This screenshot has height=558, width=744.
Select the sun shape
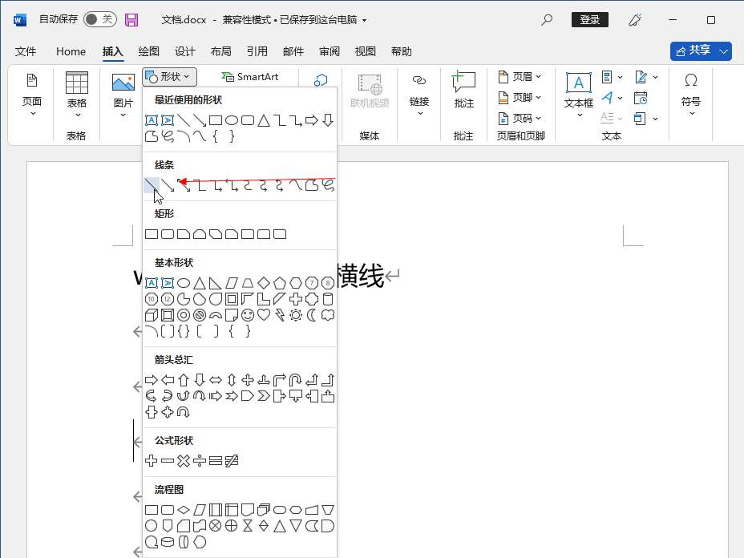(x=296, y=315)
